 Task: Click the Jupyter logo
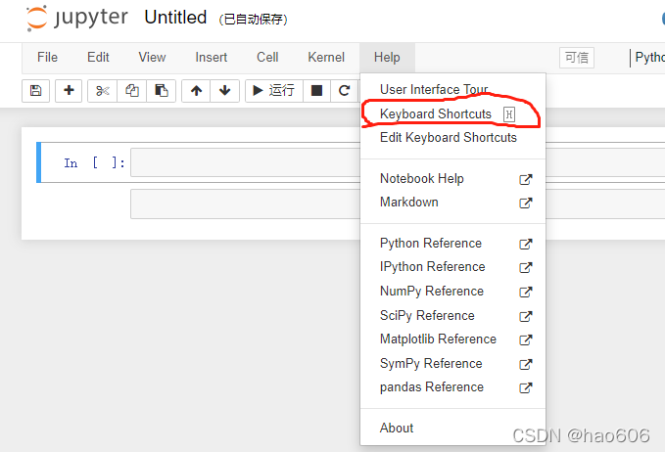pos(76,19)
